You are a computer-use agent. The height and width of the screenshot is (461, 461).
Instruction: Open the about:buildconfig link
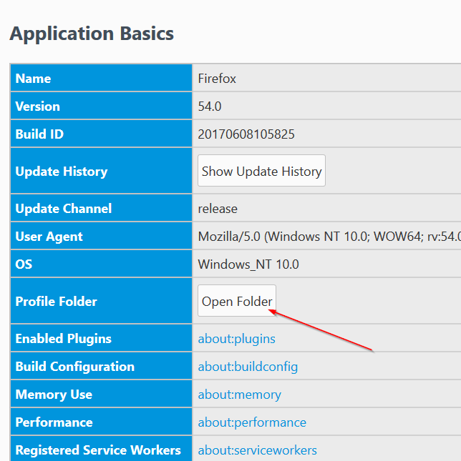pos(248,367)
